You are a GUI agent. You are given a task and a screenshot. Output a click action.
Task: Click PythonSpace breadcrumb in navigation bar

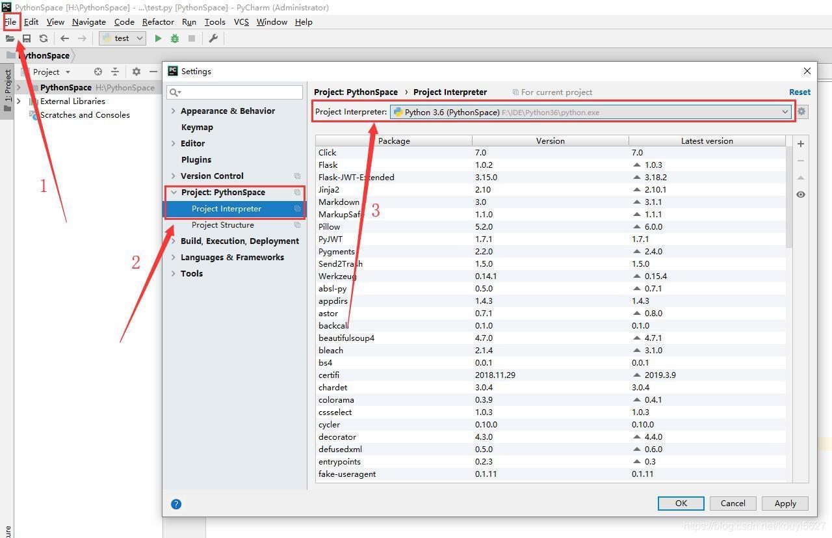[x=44, y=55]
